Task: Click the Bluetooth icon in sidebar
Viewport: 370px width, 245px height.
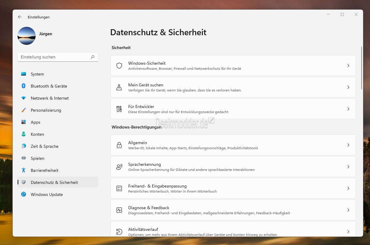Action: 24,86
